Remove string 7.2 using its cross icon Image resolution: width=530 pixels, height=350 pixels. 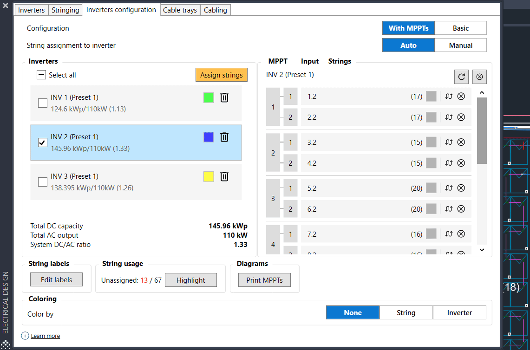pyautogui.click(x=461, y=233)
